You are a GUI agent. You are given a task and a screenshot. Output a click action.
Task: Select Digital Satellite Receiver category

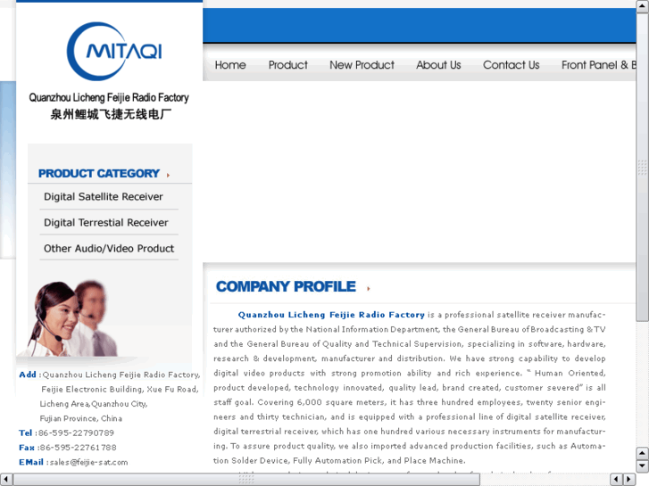(x=104, y=196)
